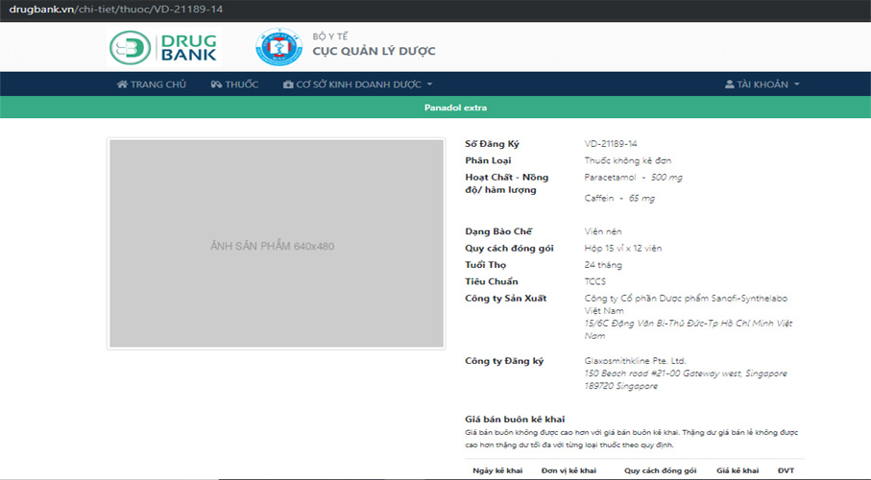The width and height of the screenshot is (871, 480).
Task: Click the Sanofi-Synthelabo manufacturer name
Action: 686,304
